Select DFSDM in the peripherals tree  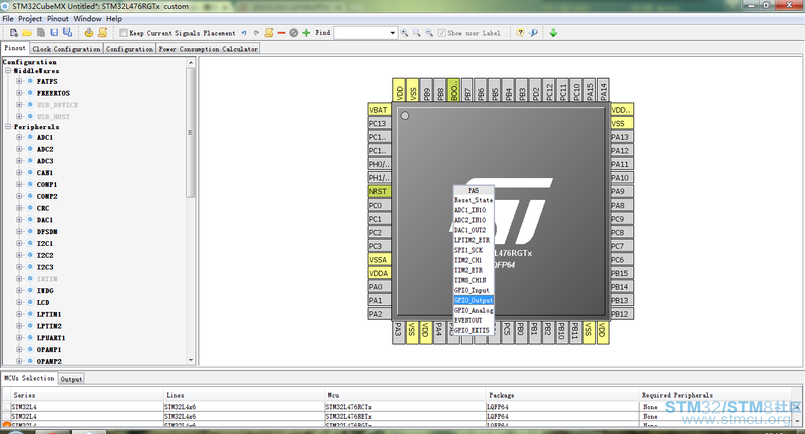(x=47, y=232)
